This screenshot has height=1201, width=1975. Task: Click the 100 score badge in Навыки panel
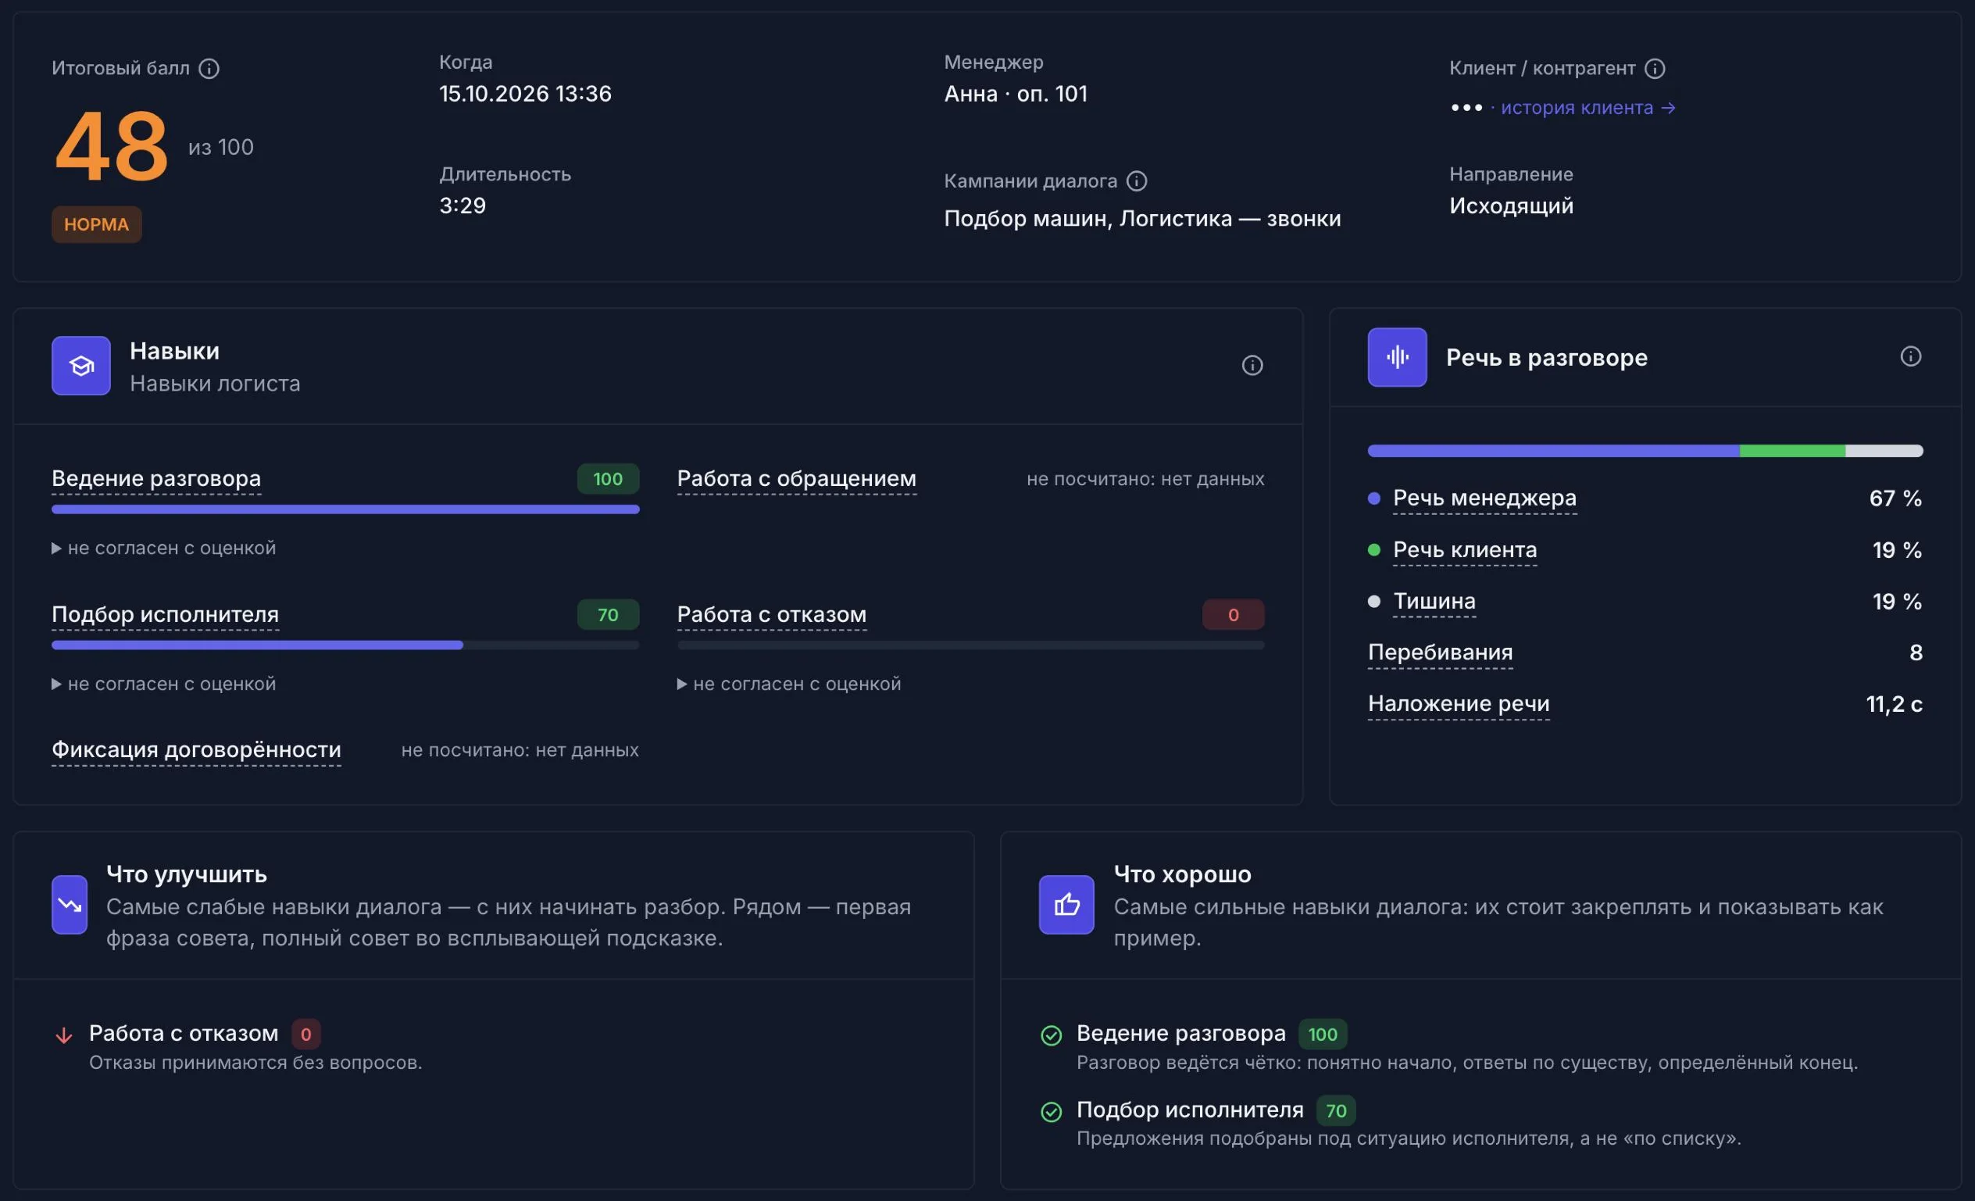[609, 480]
